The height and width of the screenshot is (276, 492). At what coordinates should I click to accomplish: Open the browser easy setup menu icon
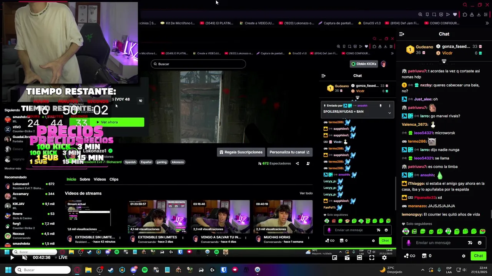486,15
